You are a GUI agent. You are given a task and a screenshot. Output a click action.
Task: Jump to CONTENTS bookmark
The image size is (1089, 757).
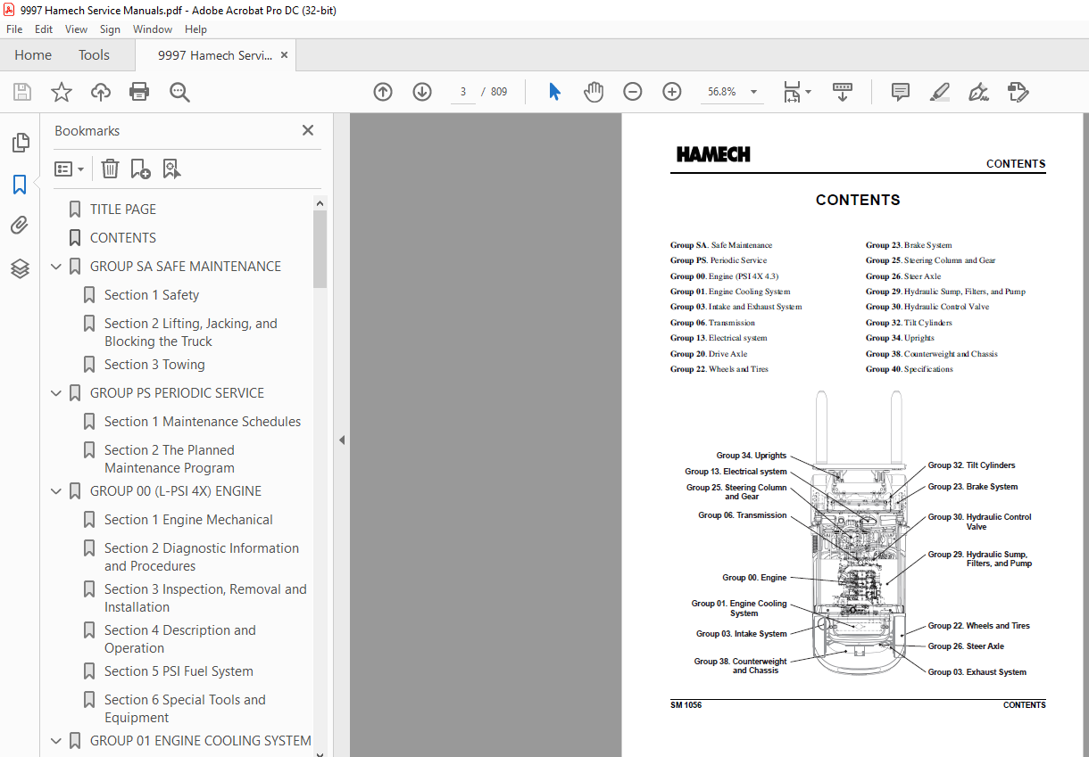123,238
